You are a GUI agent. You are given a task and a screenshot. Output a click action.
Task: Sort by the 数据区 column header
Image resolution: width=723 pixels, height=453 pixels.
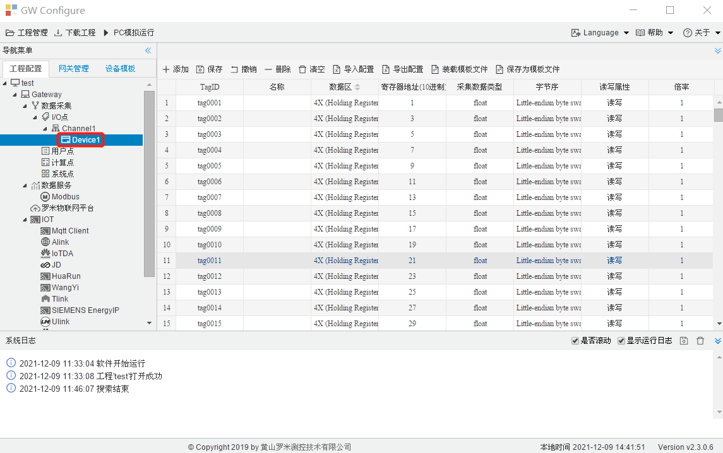pyautogui.click(x=344, y=87)
